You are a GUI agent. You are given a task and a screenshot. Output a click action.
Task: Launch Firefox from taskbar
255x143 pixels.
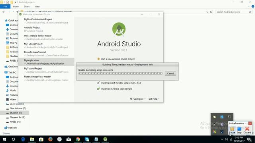coord(50,139)
